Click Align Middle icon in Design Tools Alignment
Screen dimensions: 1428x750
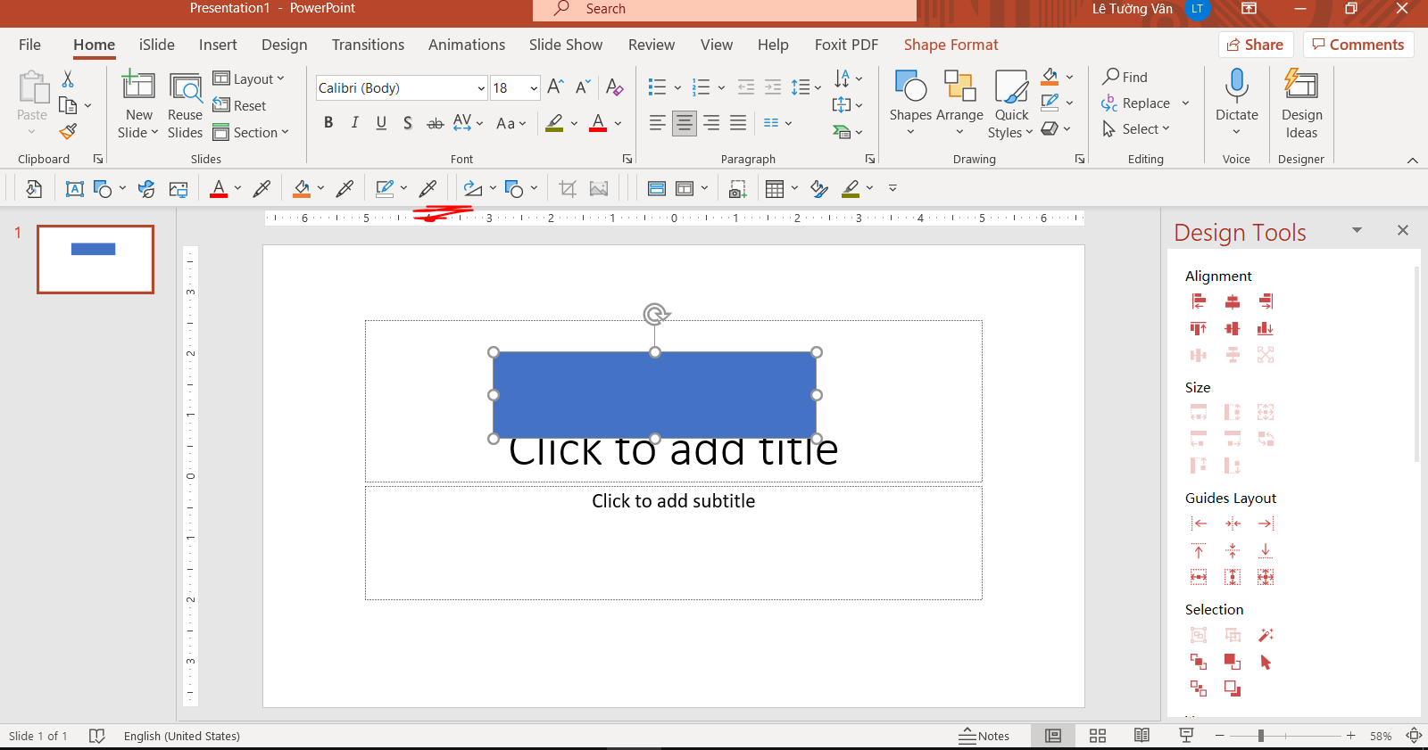pos(1233,328)
